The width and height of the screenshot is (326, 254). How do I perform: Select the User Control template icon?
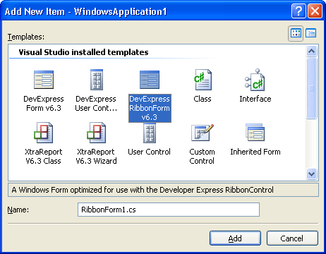tap(150, 133)
